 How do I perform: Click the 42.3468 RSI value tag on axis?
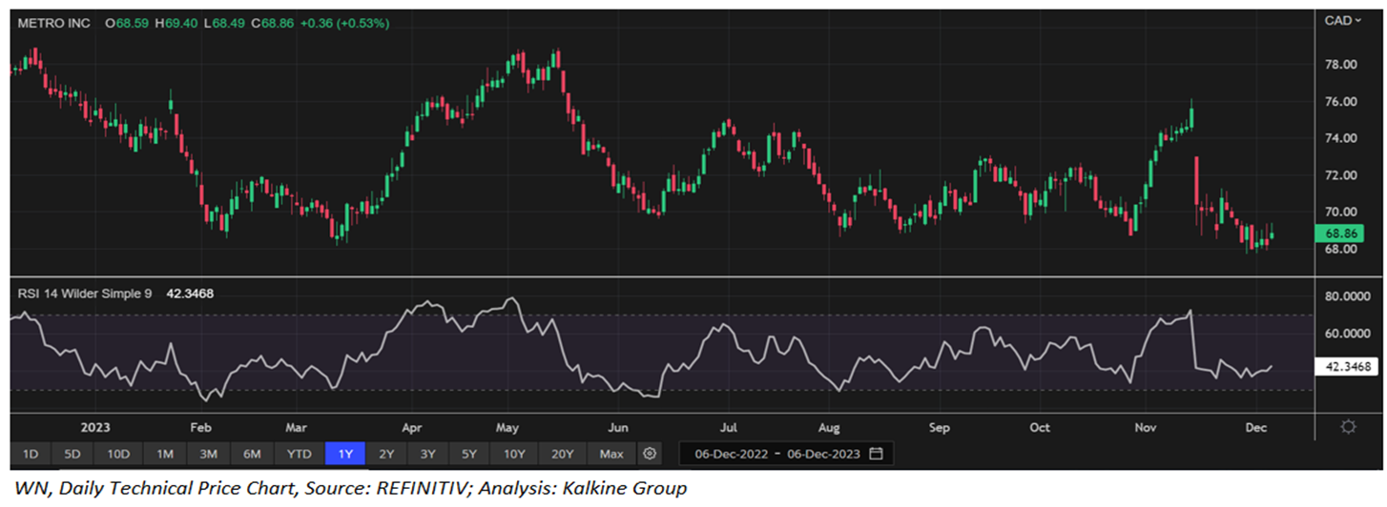point(1347,365)
